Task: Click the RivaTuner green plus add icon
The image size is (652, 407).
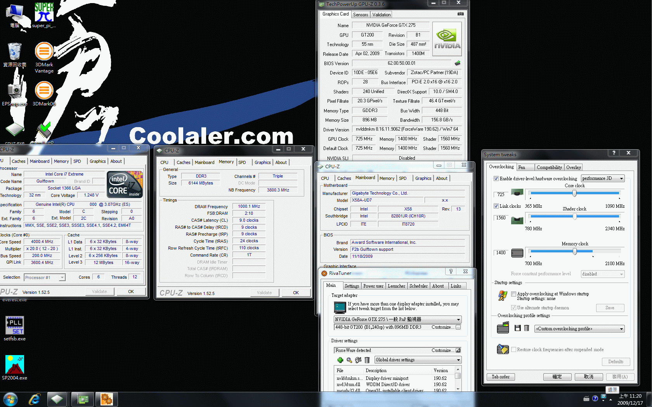Action: [340, 360]
